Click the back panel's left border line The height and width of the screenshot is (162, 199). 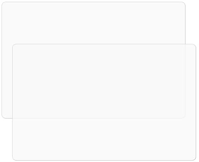pyautogui.click(x=2, y=60)
